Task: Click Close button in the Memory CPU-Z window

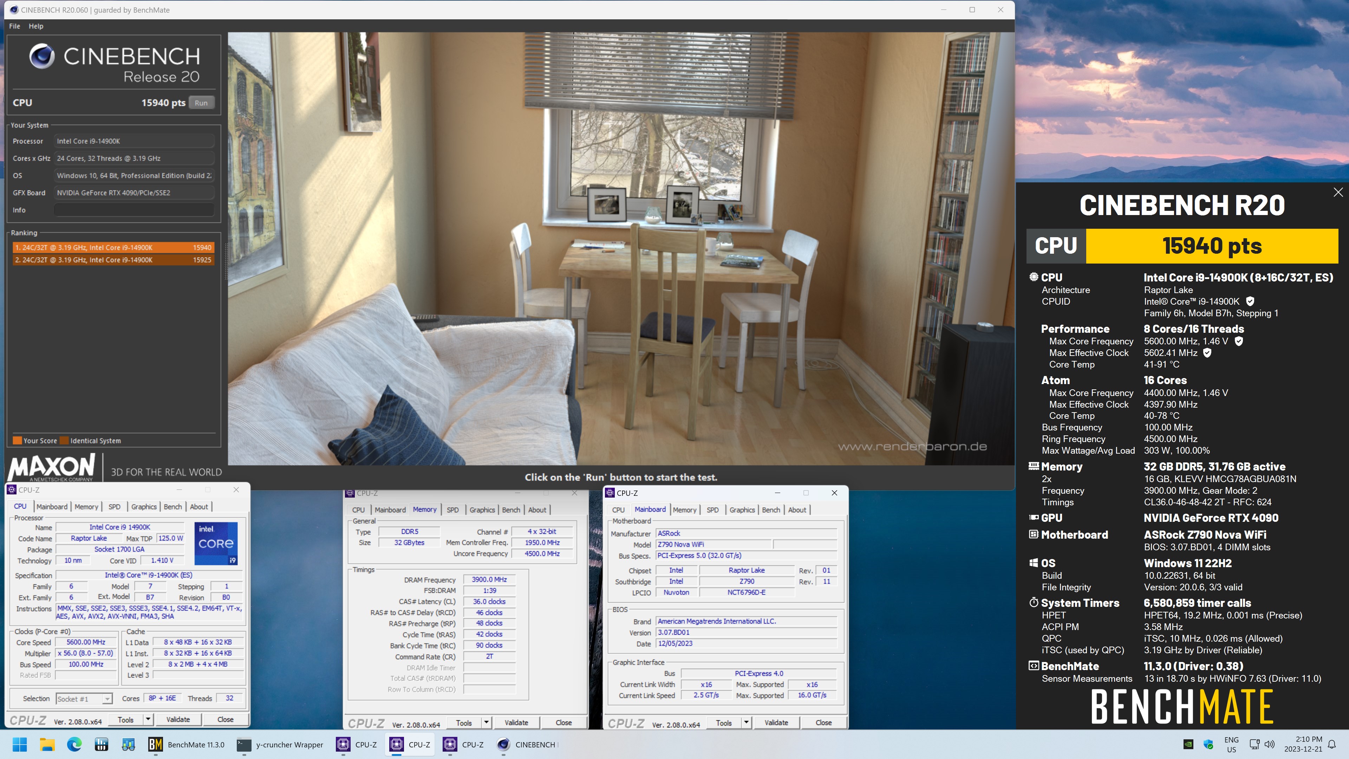Action: click(563, 722)
